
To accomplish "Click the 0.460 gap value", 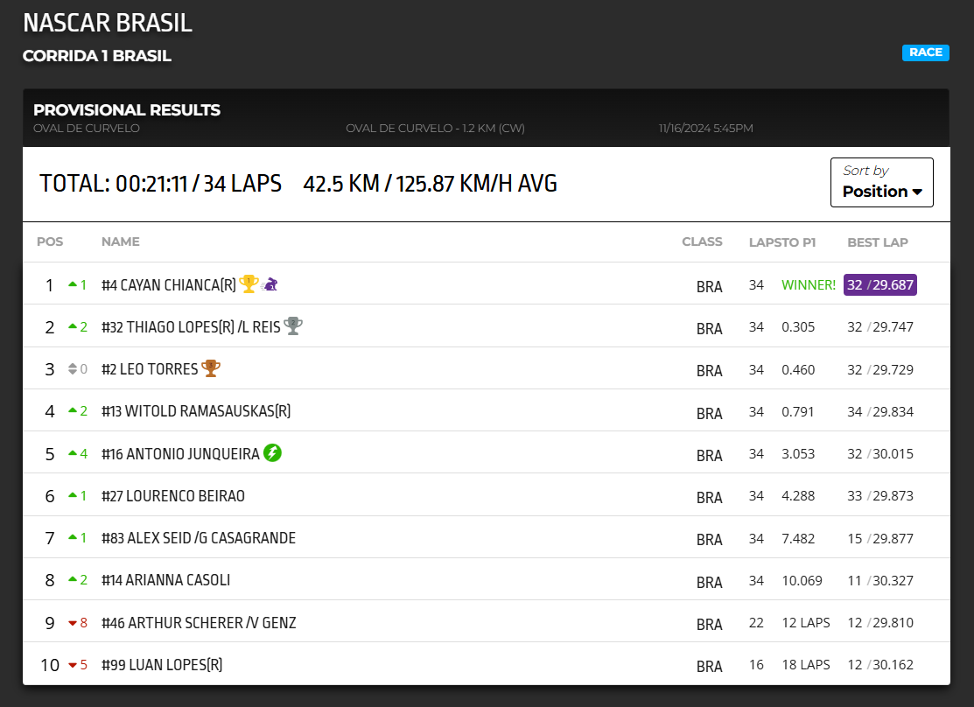I will click(797, 369).
